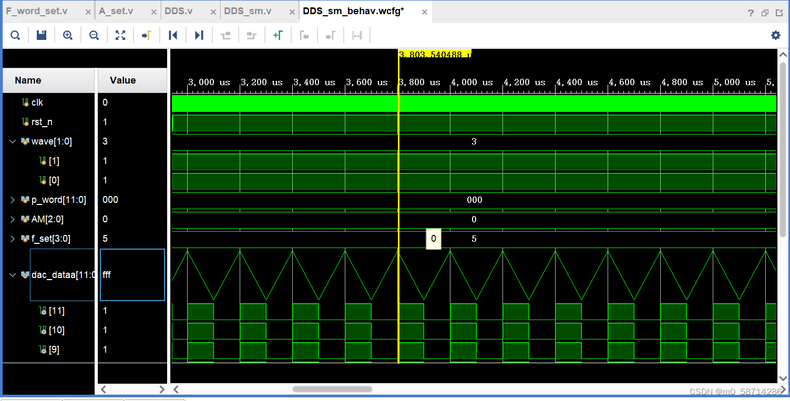Click the horizontal waveform scrollbar thumb
This screenshot has width=790, height=401.
point(332,389)
